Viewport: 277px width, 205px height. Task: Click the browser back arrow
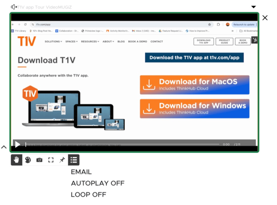(x=13, y=24)
